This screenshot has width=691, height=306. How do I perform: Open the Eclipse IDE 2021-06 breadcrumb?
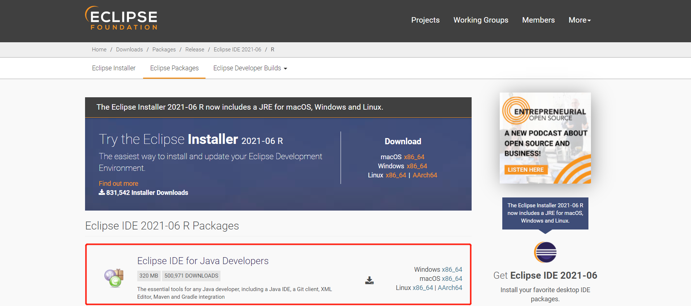[238, 50]
